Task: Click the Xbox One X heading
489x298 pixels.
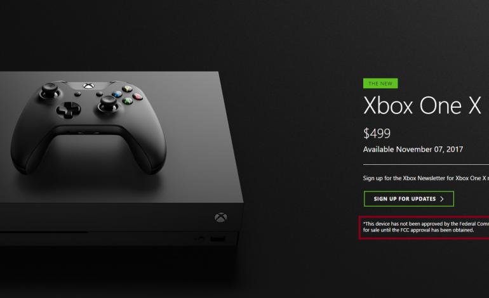Action: tap(422, 105)
